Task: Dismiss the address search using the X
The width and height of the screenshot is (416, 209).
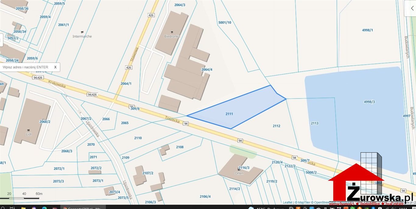Action: 55,67
